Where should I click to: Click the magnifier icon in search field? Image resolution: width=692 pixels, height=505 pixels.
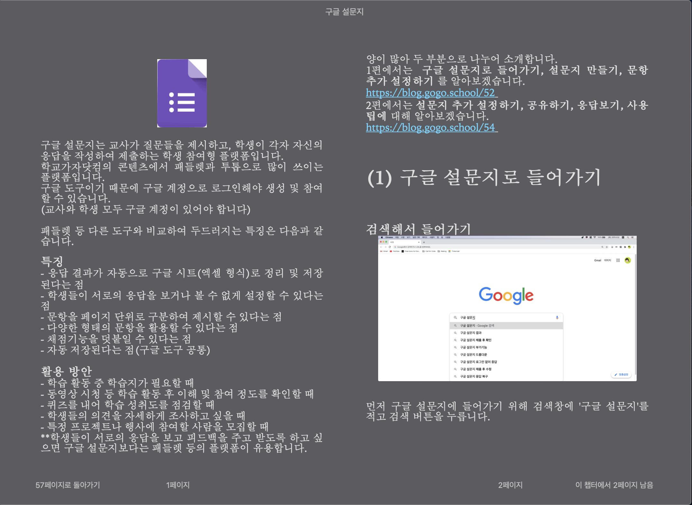tap(455, 317)
